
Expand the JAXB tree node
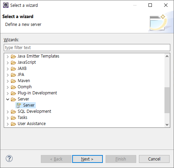[x=7, y=69]
